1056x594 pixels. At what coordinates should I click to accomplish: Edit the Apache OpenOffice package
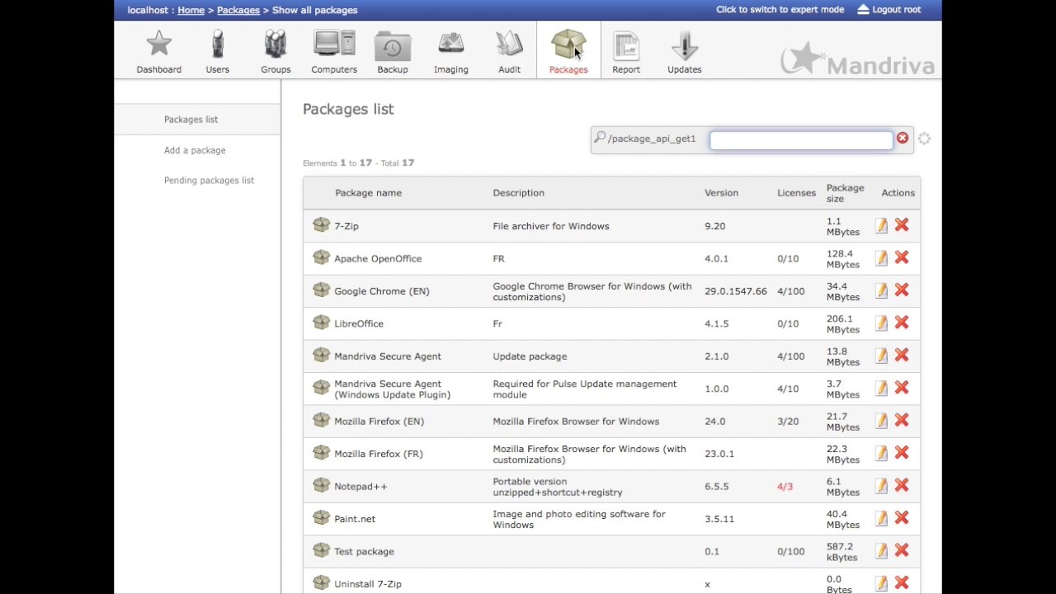click(881, 258)
